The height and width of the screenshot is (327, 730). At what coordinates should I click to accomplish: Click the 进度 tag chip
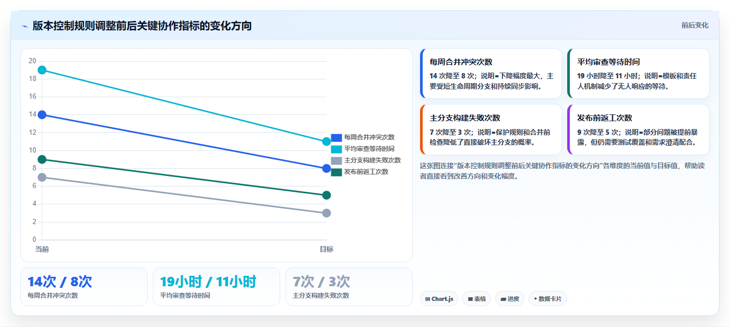pyautogui.click(x=510, y=299)
